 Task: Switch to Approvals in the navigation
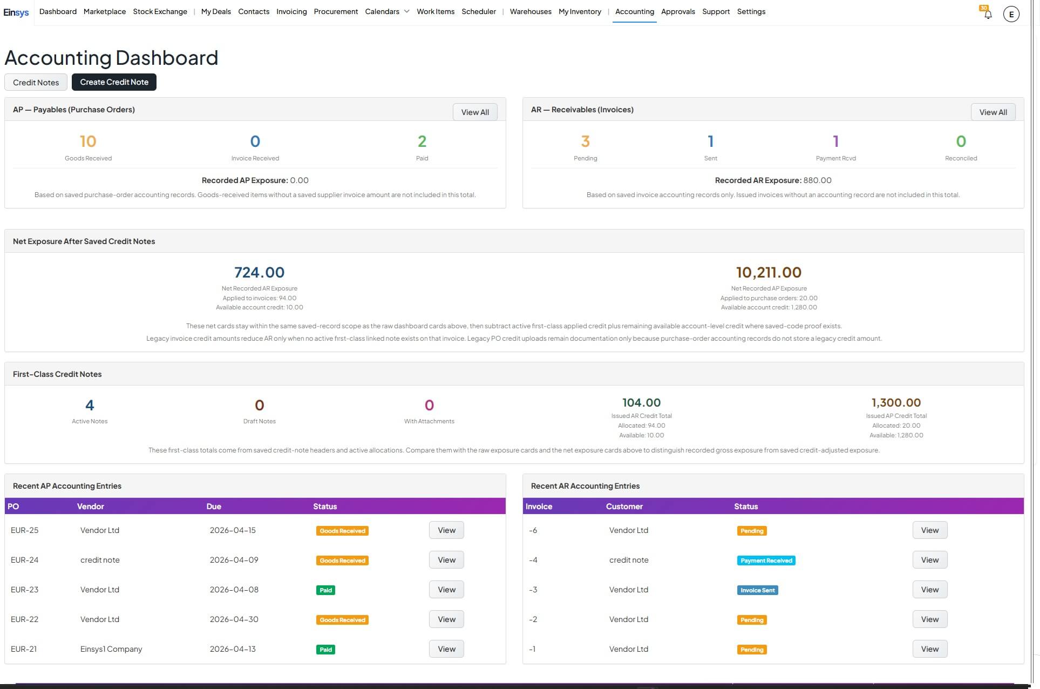(677, 11)
